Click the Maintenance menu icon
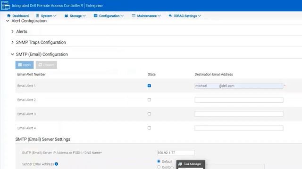This screenshot has width=302, height=169. click(134, 15)
